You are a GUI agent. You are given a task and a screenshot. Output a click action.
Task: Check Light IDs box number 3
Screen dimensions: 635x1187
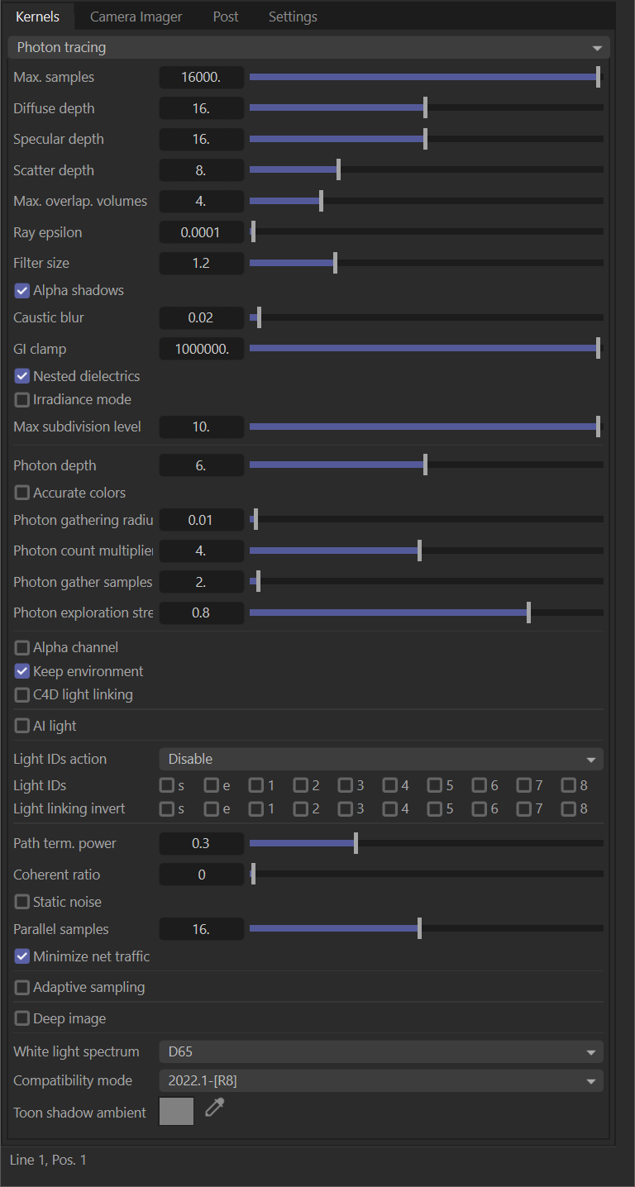345,785
